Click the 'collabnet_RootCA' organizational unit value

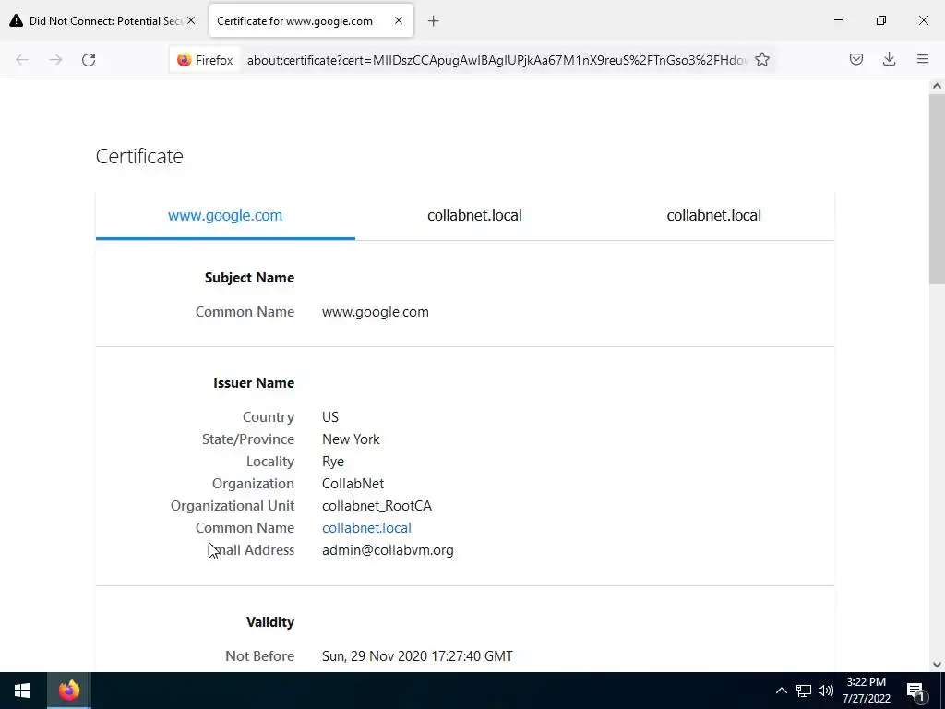click(377, 505)
